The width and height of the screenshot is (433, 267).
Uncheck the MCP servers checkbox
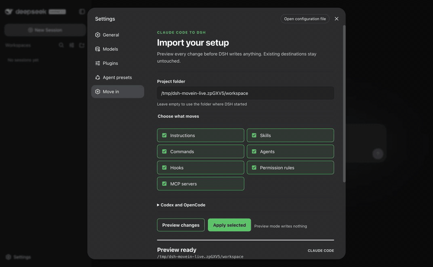click(164, 183)
